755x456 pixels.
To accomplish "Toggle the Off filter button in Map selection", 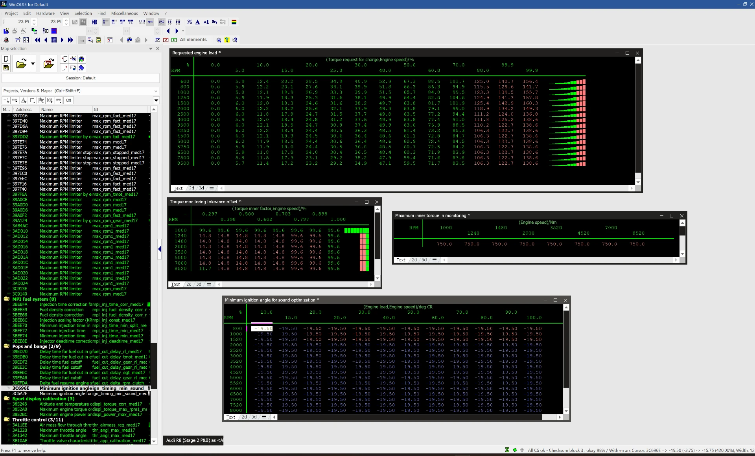I will (68, 100).
